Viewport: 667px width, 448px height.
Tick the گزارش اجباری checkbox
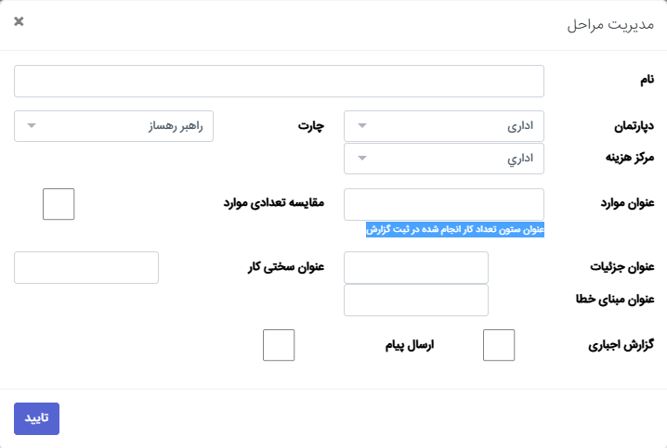499,345
